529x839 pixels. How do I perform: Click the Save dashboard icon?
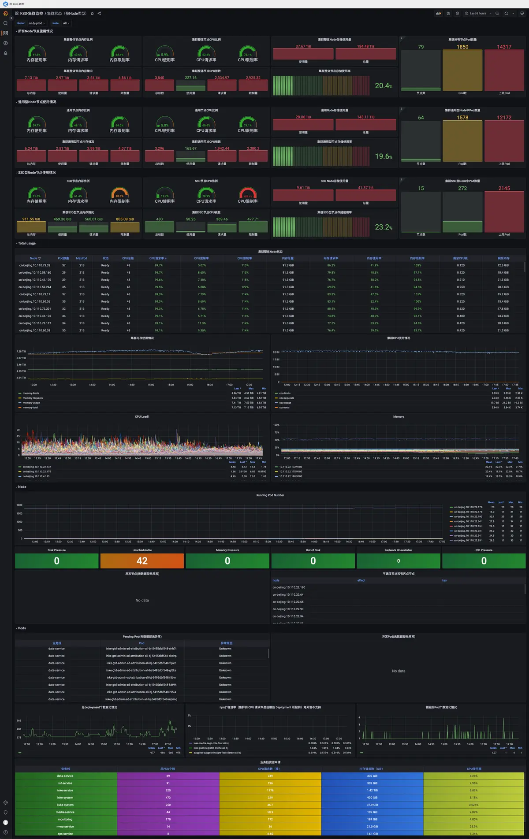[448, 14]
